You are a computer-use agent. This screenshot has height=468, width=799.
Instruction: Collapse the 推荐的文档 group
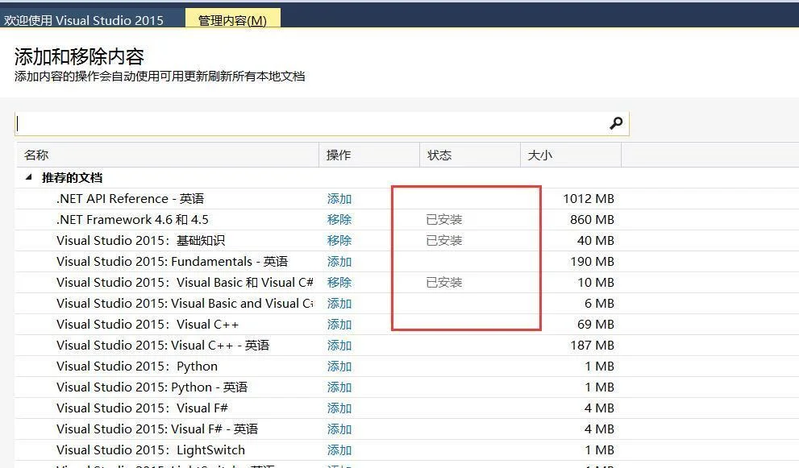[x=29, y=177]
